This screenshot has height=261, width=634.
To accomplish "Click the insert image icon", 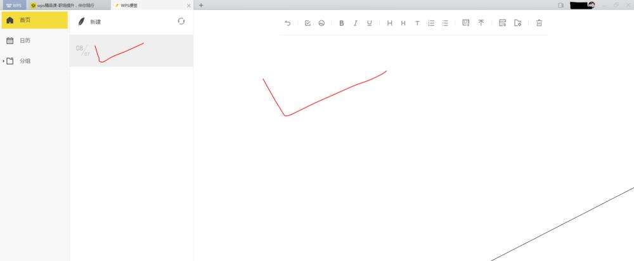I will point(465,23).
